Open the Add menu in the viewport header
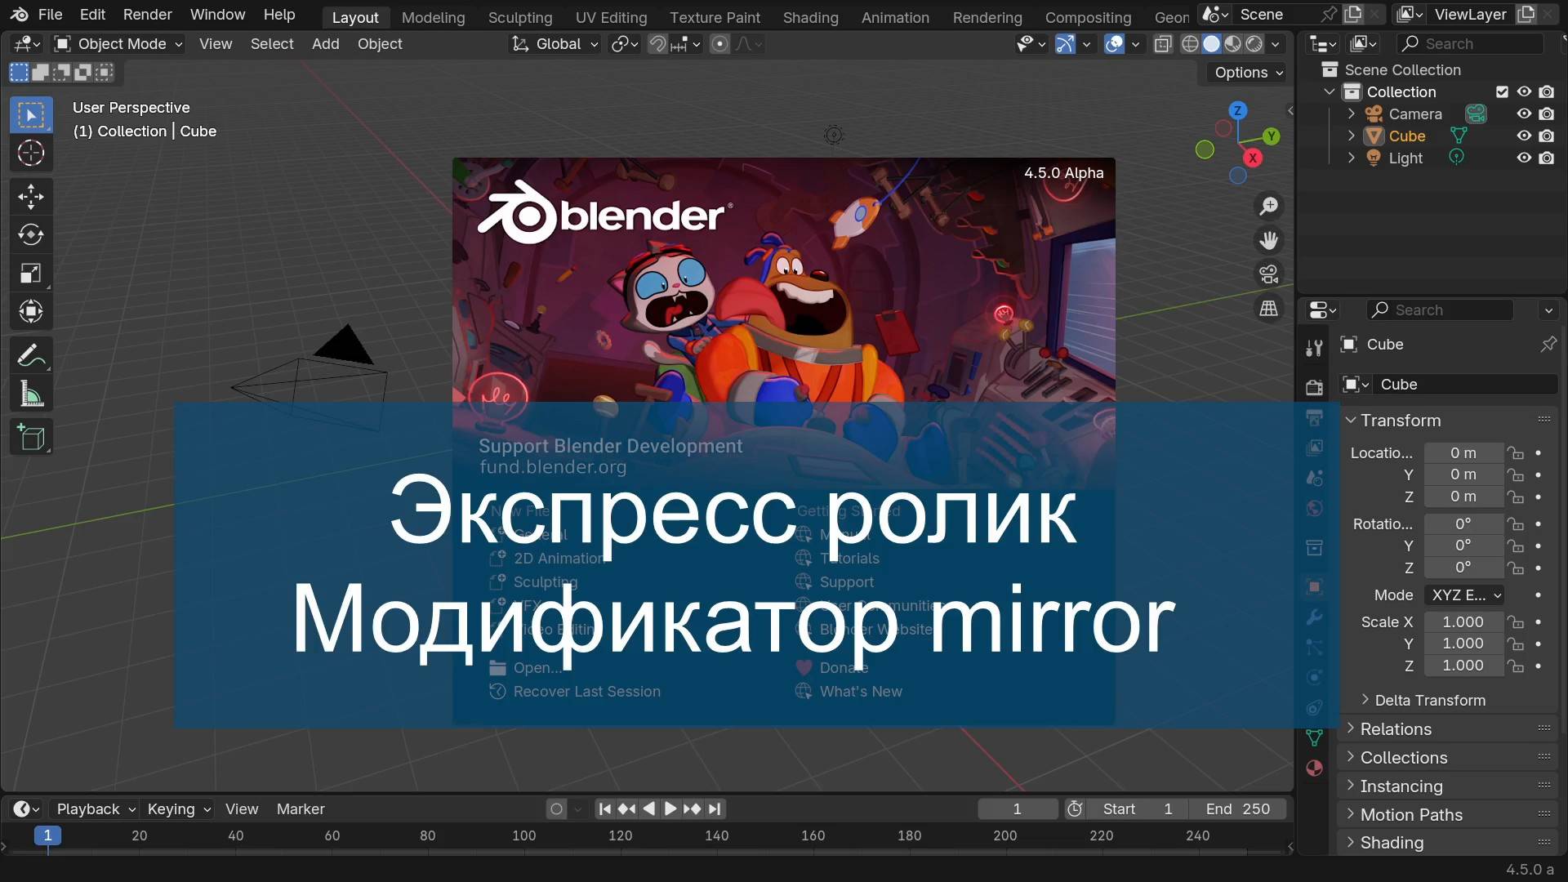Screen dimensions: 1568x882 (x=325, y=44)
